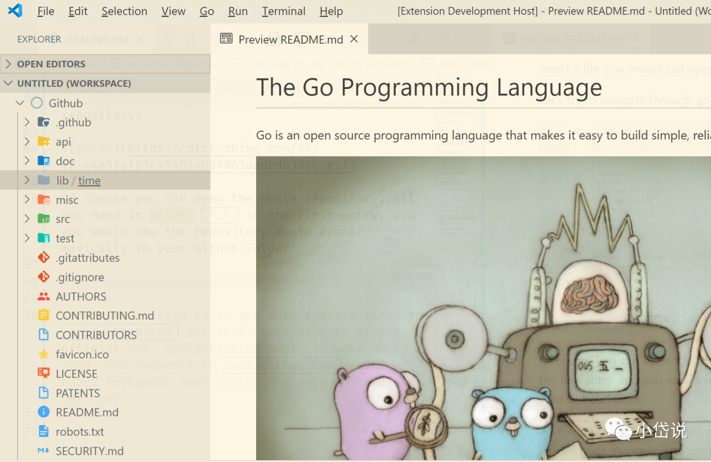The width and height of the screenshot is (711, 462).
Task: Open the LICENSE file
Action: 76,374
